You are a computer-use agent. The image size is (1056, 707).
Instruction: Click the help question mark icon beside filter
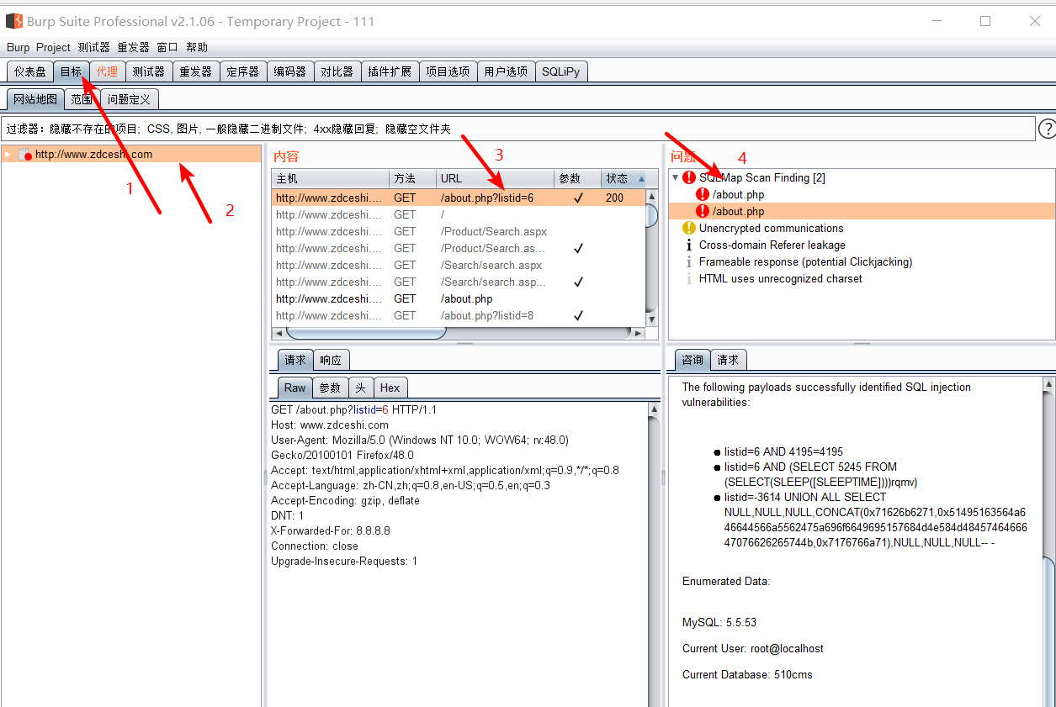(1047, 129)
